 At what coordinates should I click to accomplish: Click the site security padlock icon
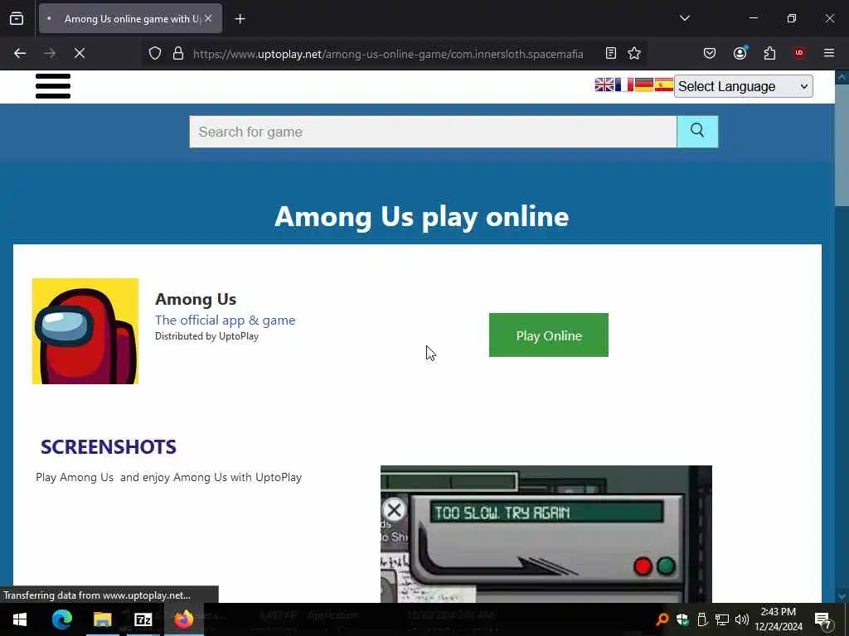pyautogui.click(x=178, y=54)
